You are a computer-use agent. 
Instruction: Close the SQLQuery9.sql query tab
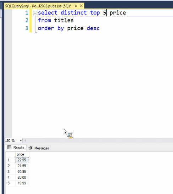click(81, 6)
